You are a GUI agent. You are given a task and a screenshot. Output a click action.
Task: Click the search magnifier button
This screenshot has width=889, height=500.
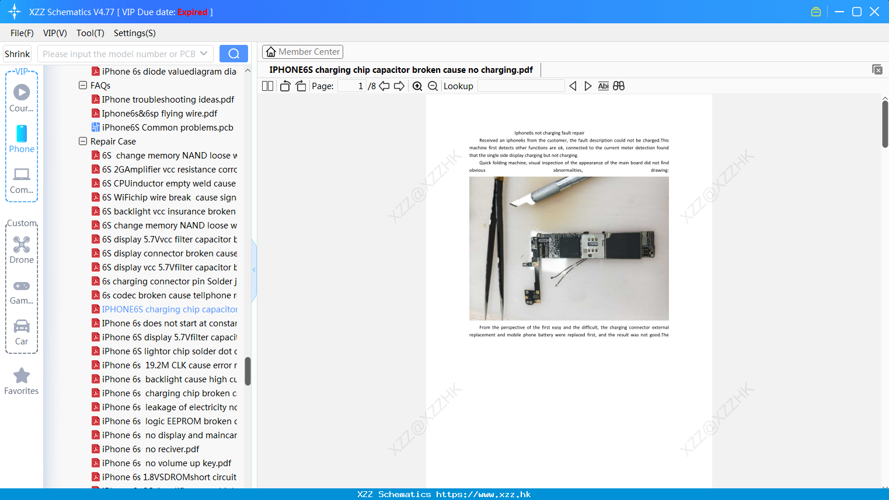click(x=233, y=54)
